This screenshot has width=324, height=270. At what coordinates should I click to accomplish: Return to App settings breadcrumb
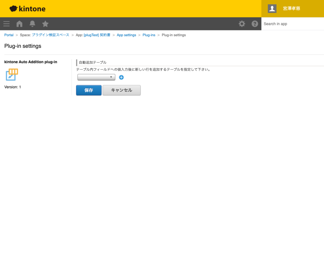point(126,35)
